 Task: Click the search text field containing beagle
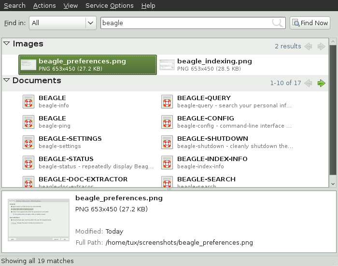click(x=186, y=23)
